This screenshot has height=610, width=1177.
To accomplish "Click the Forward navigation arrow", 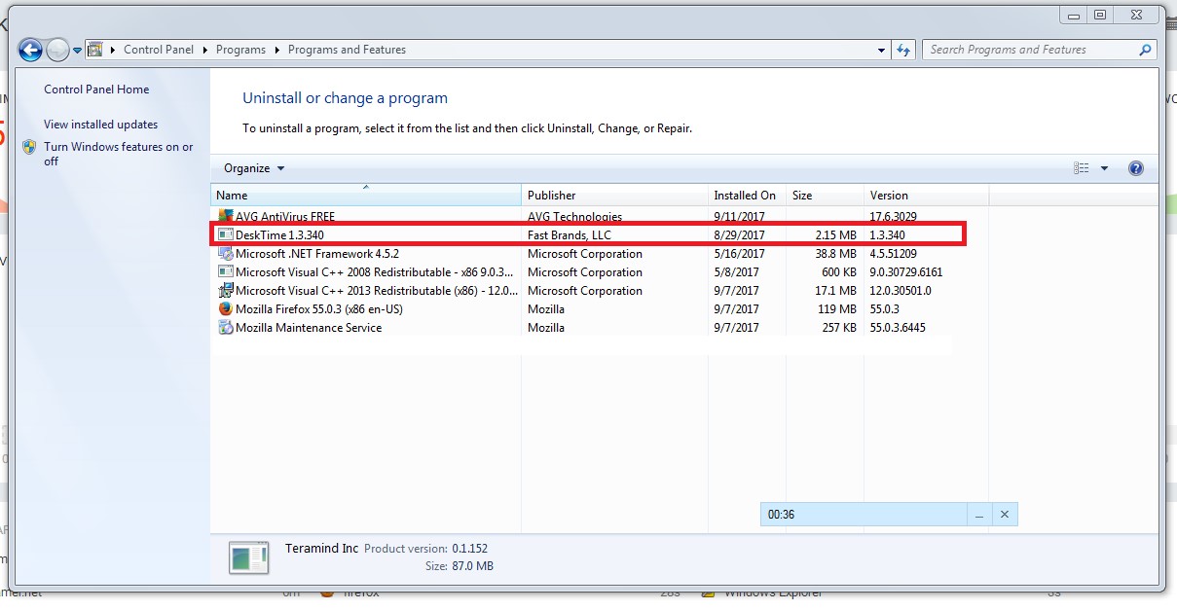I will (x=57, y=50).
